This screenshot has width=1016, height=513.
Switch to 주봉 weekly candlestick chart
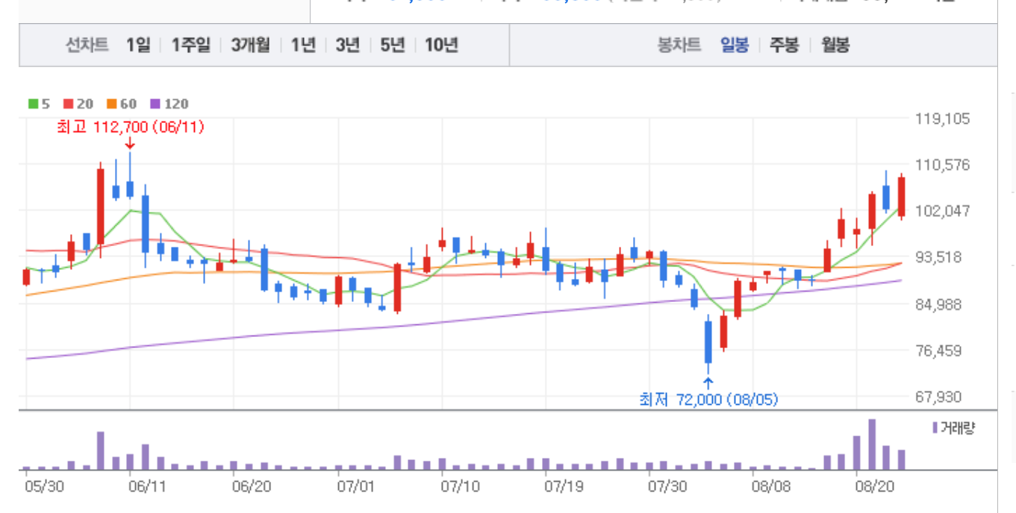785,45
